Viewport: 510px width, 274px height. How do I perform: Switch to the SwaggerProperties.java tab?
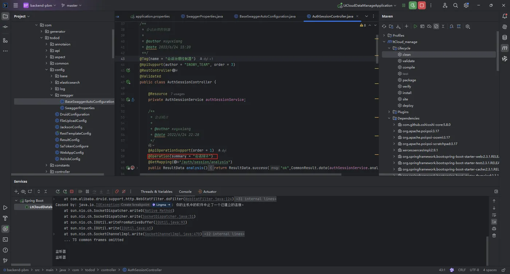(204, 16)
